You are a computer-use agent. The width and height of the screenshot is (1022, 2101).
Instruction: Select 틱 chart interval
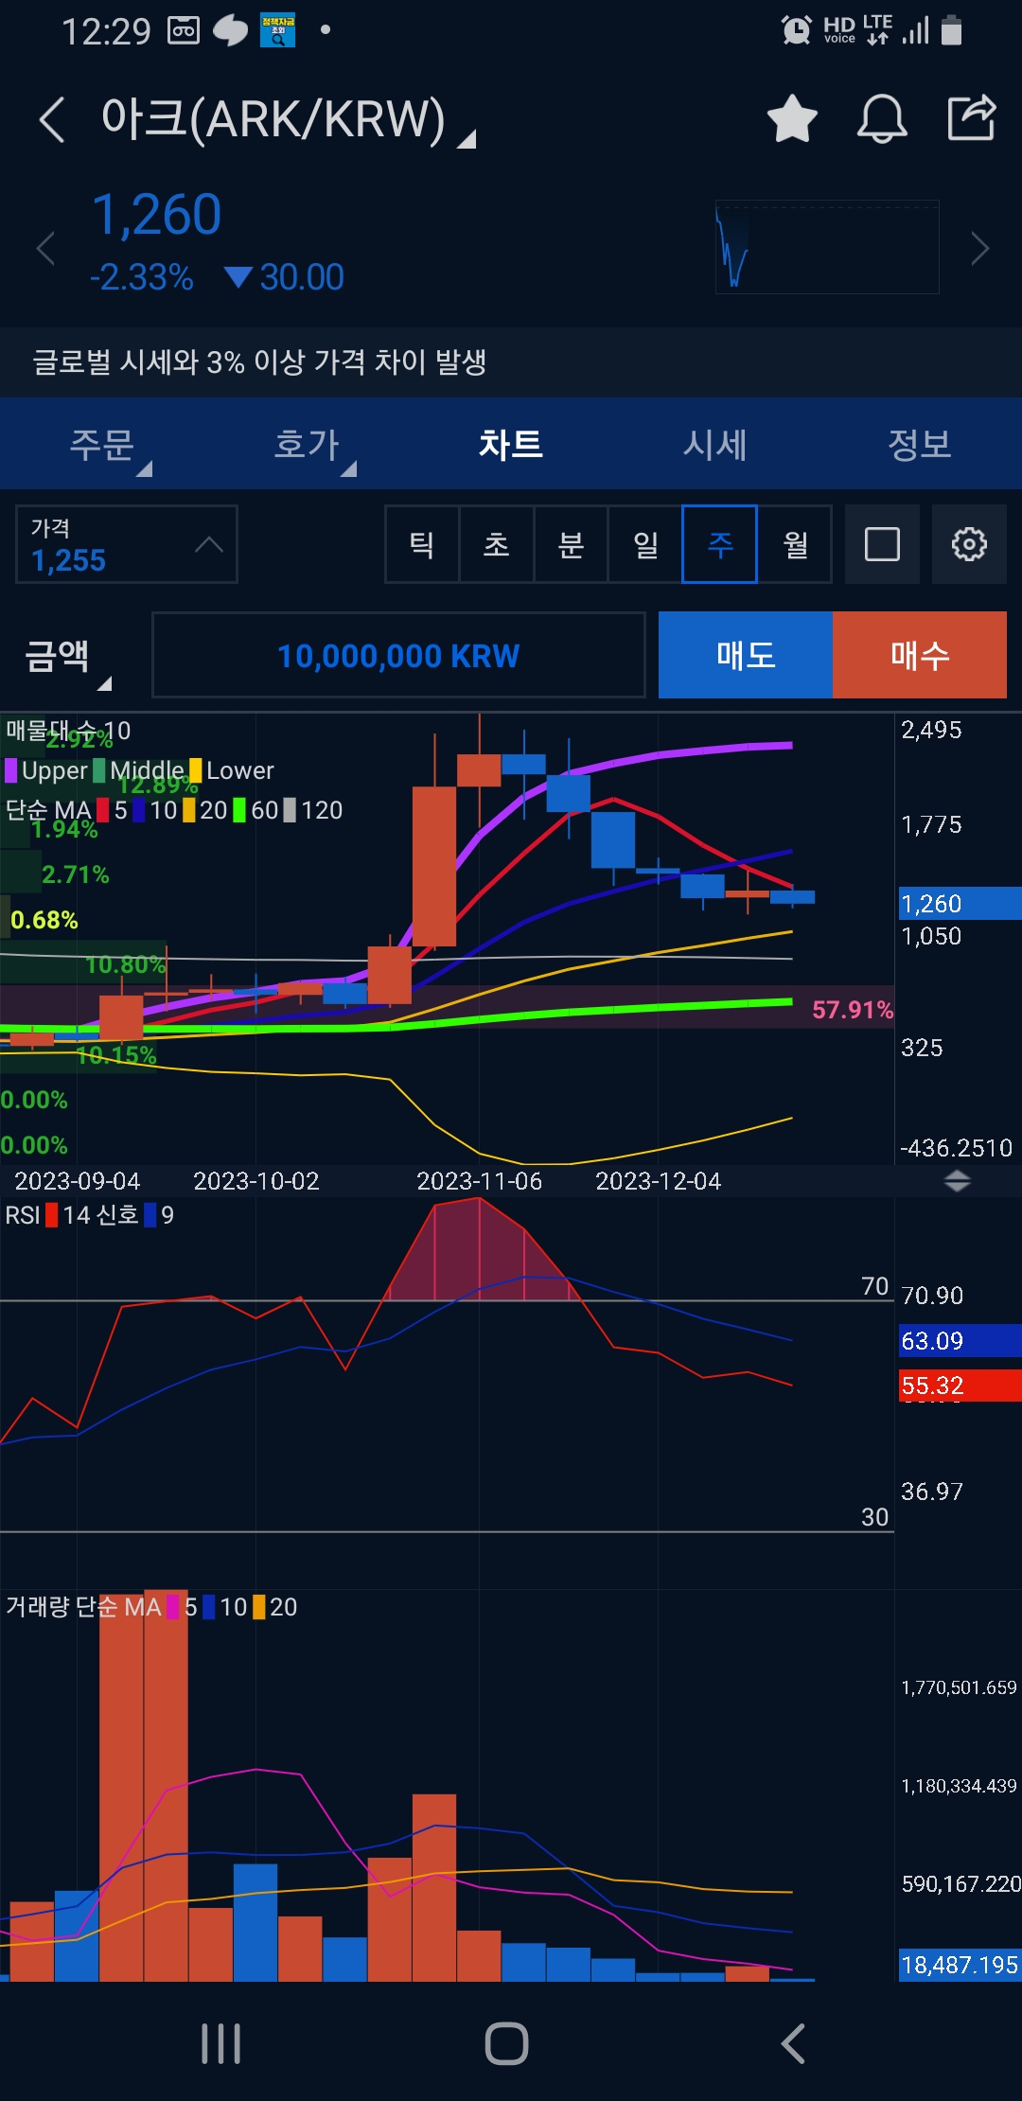click(x=422, y=544)
